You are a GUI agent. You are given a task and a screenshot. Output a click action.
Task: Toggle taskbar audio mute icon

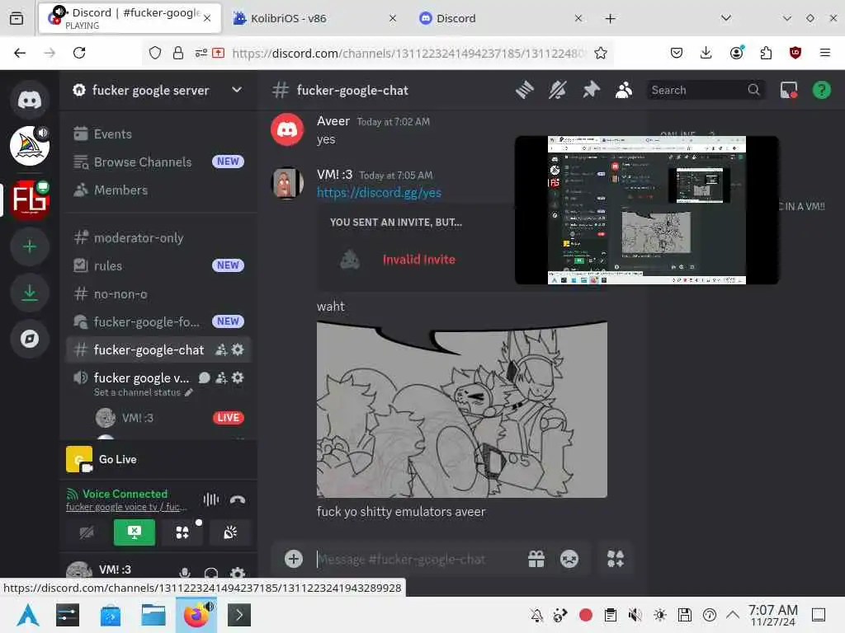(x=635, y=615)
